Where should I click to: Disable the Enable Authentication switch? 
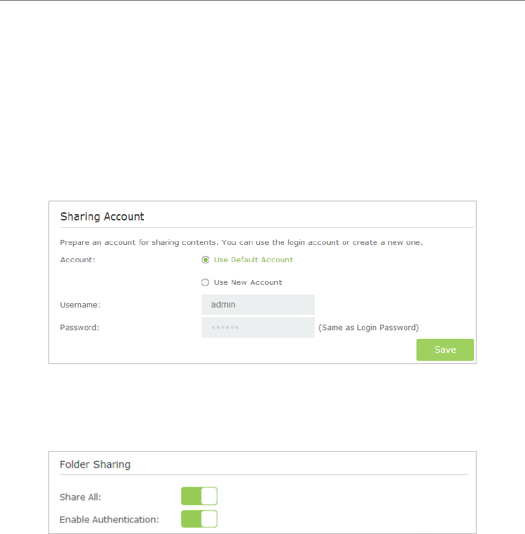point(199,519)
